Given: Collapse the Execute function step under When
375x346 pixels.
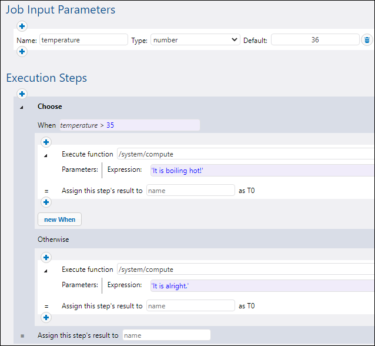Looking at the screenshot, I should click(46, 155).
